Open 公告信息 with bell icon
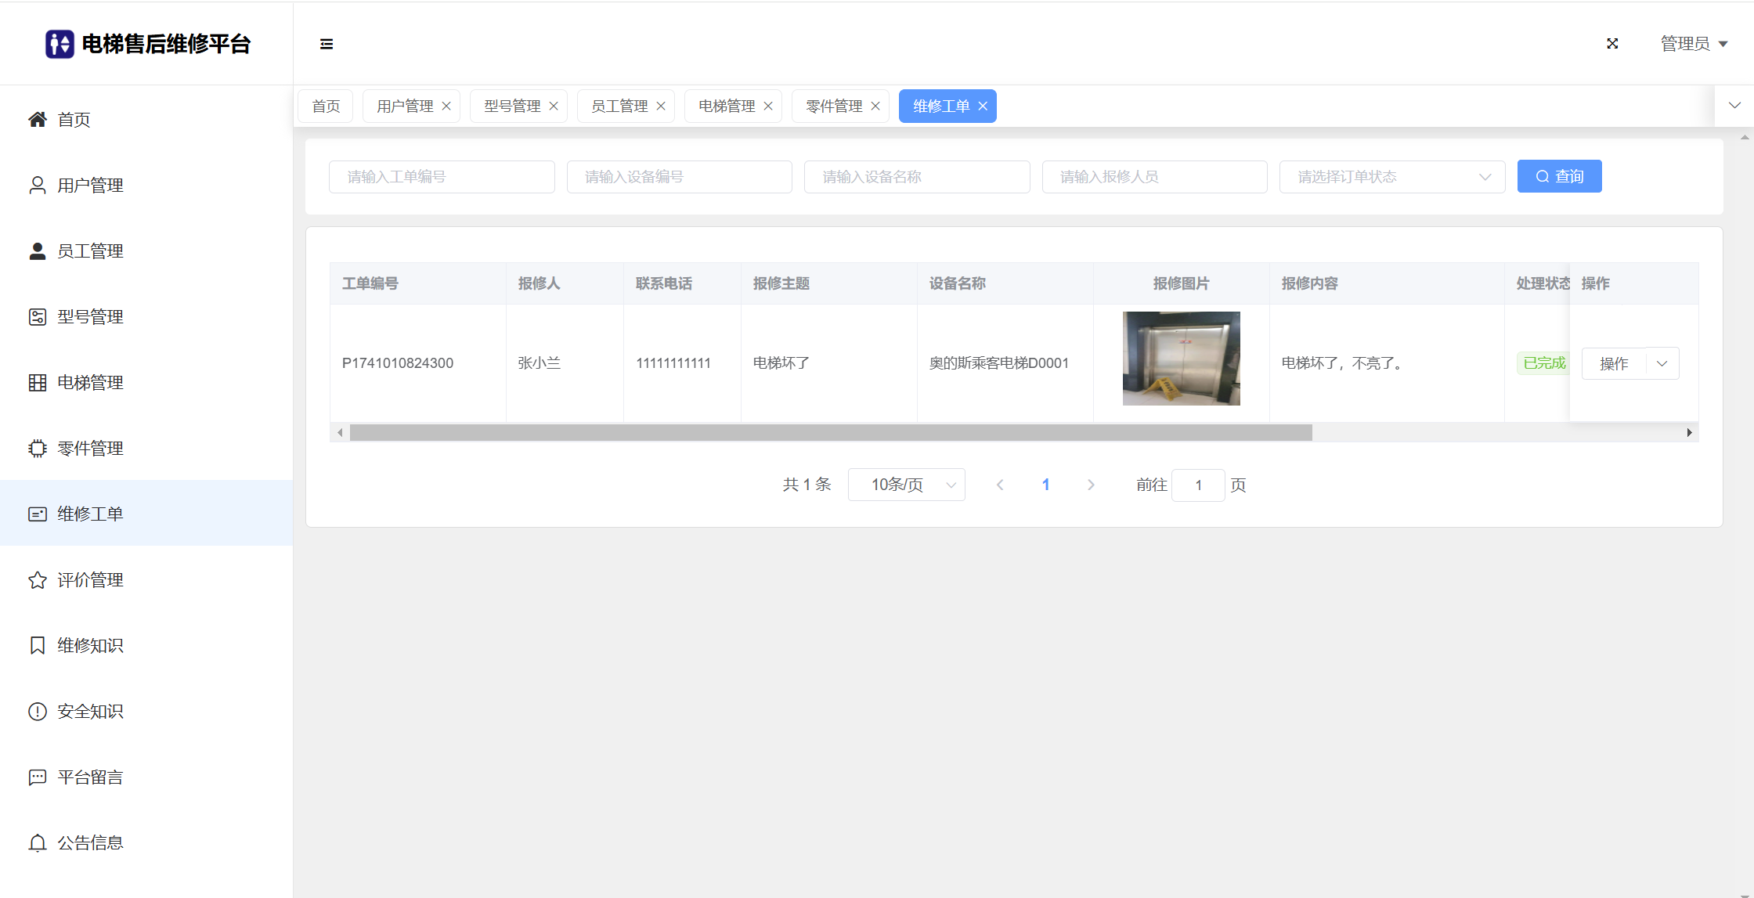This screenshot has height=898, width=1754. 90,843
